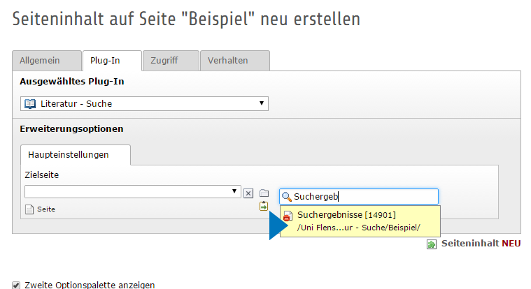
Task: Click the green clipboard insert icon
Action: [x=264, y=206]
